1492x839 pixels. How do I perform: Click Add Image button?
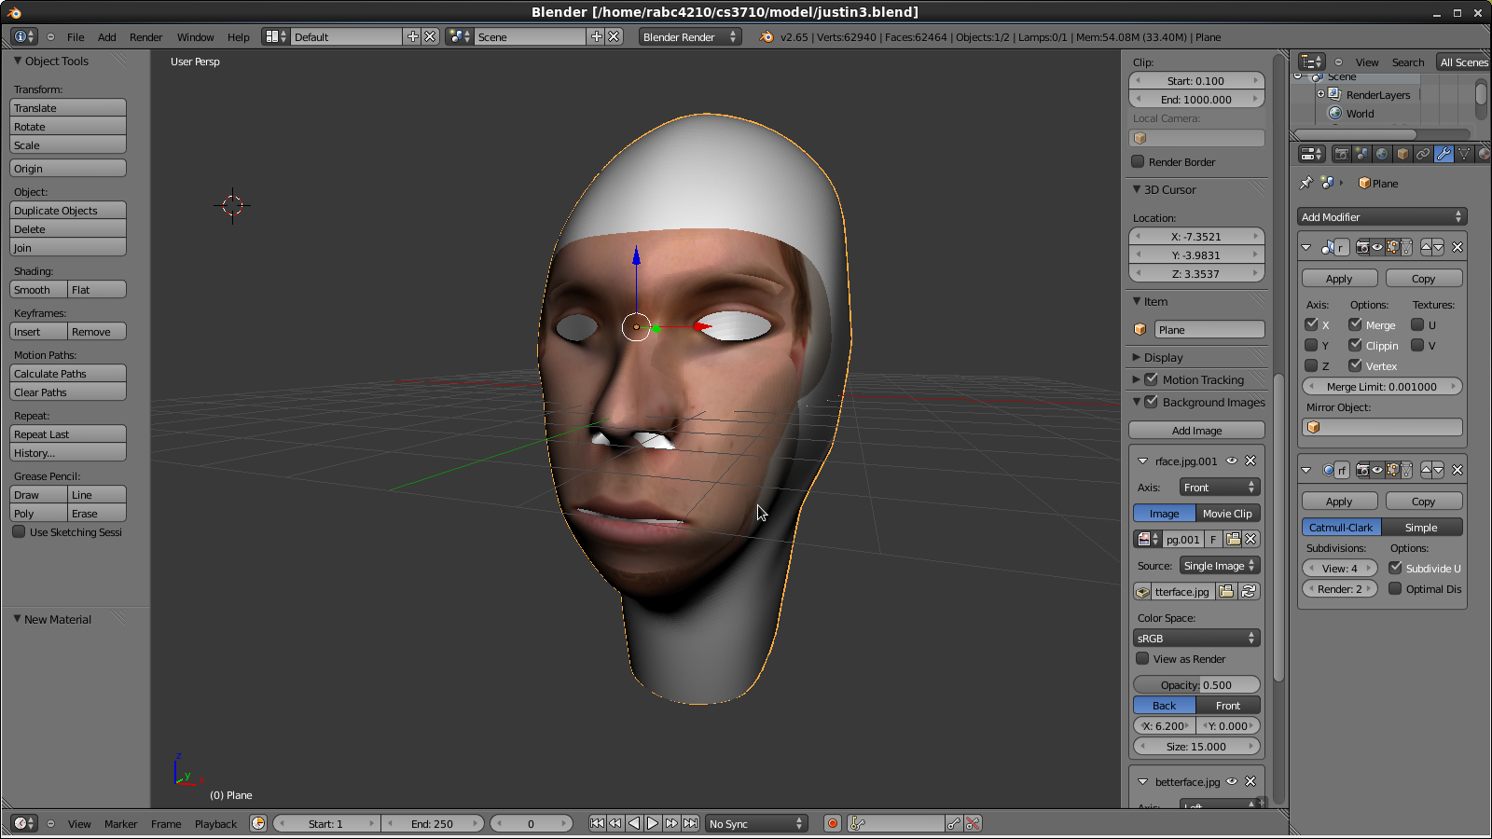1196,430
